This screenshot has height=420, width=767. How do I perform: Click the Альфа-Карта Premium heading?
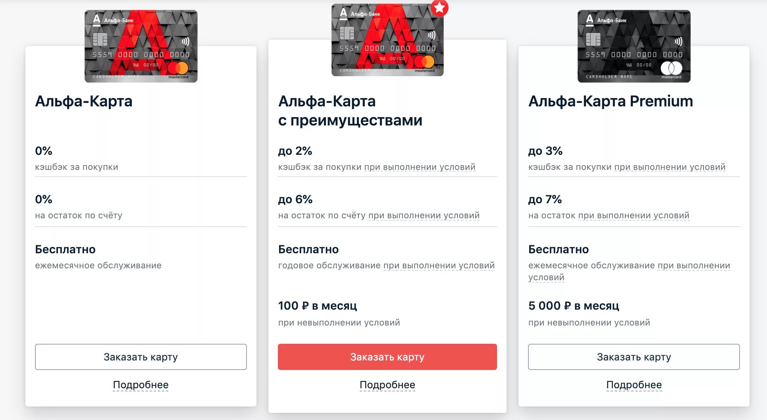coord(611,101)
